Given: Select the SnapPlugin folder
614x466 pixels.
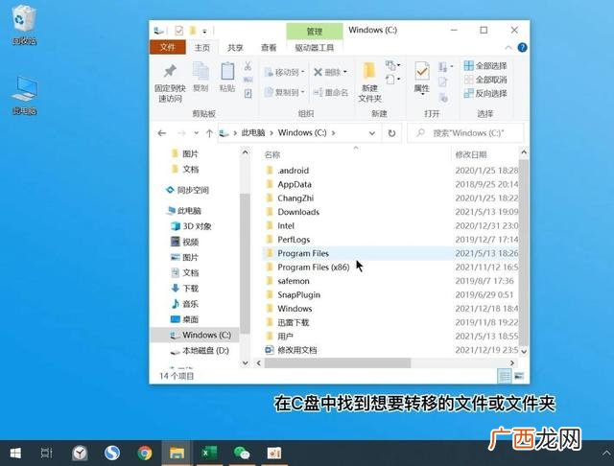Looking at the screenshot, I should point(298,294).
